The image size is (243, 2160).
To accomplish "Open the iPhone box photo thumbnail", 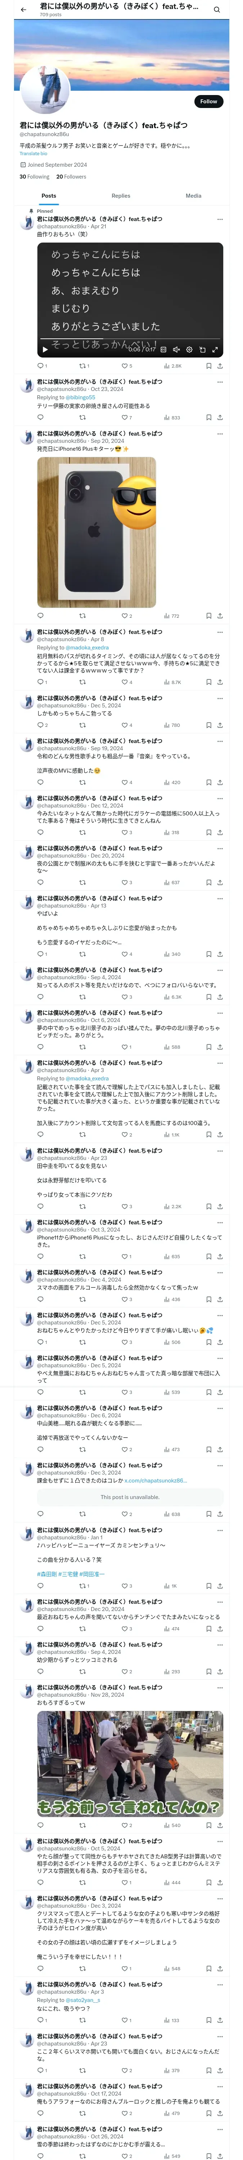I will point(96,532).
